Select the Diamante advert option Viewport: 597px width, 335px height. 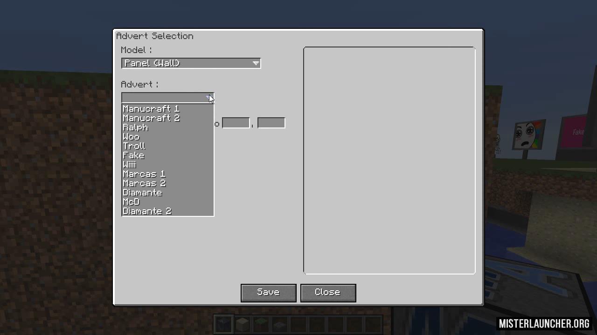[x=167, y=193]
